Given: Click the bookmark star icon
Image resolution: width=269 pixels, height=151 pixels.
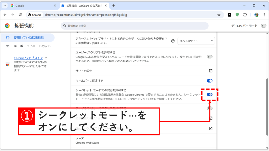Looking at the screenshot, I should click(x=219, y=15).
